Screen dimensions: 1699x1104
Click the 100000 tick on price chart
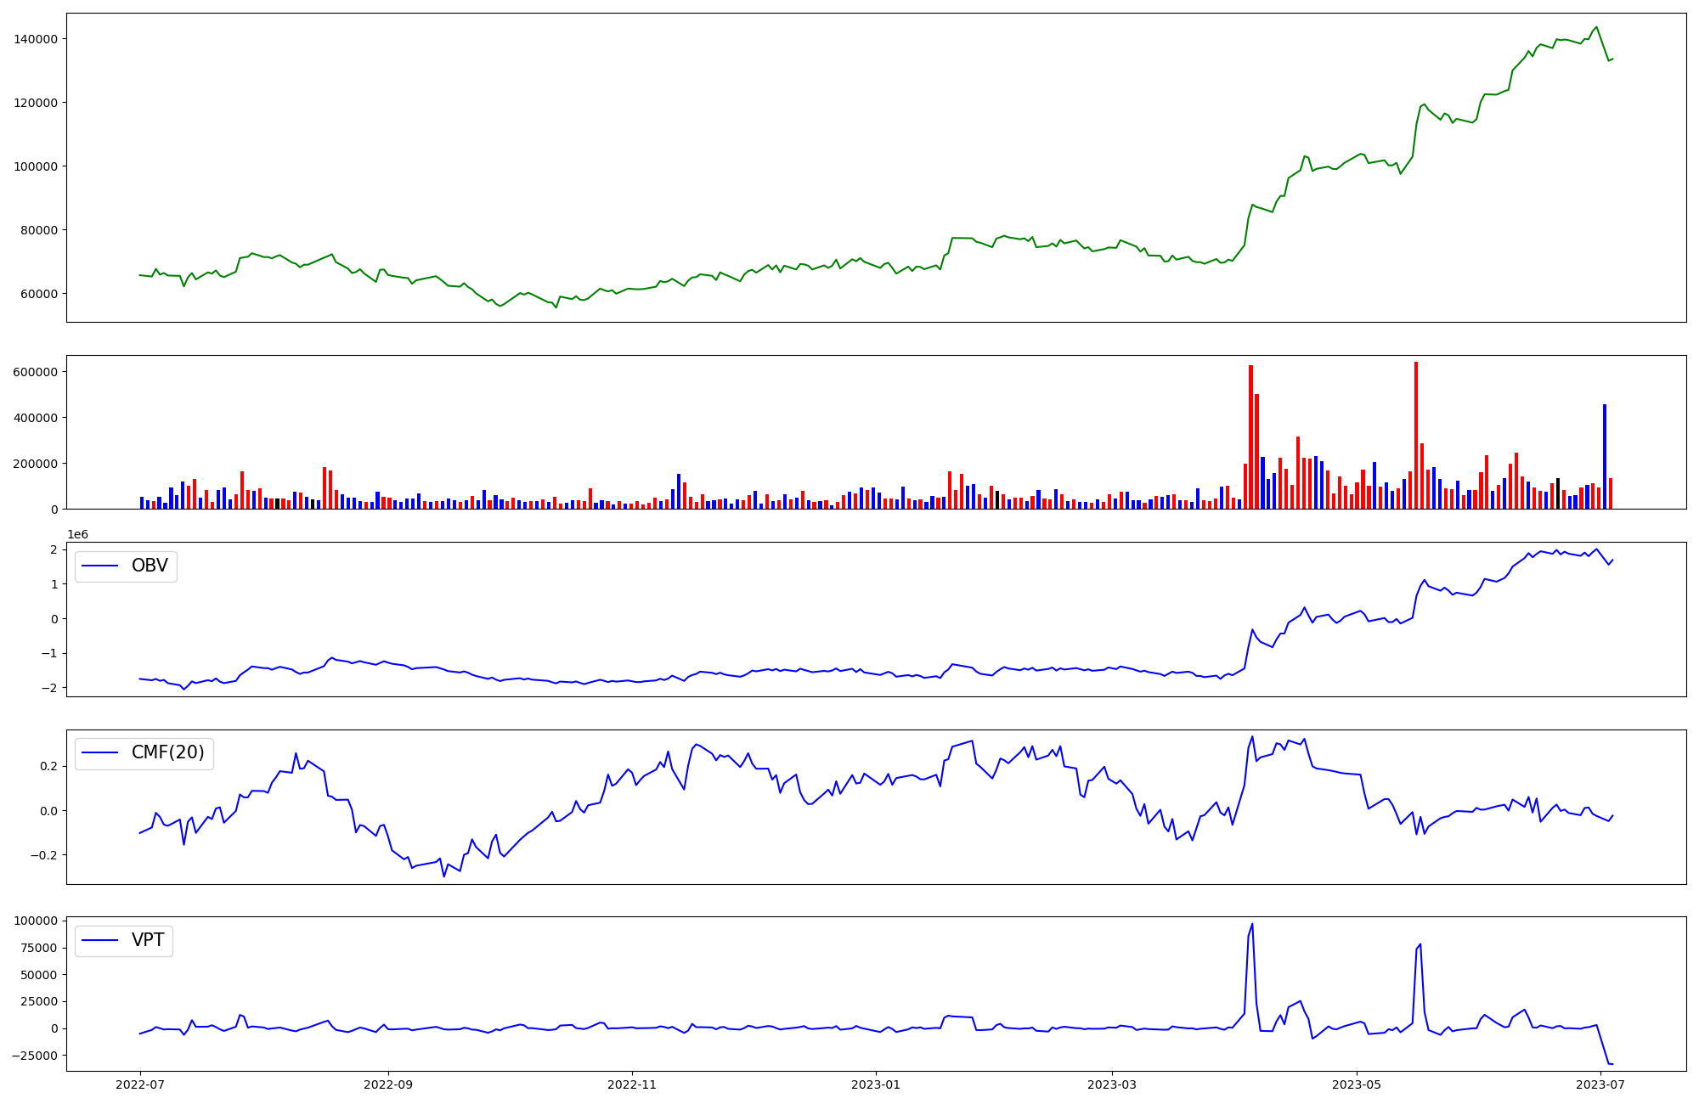click(x=35, y=166)
